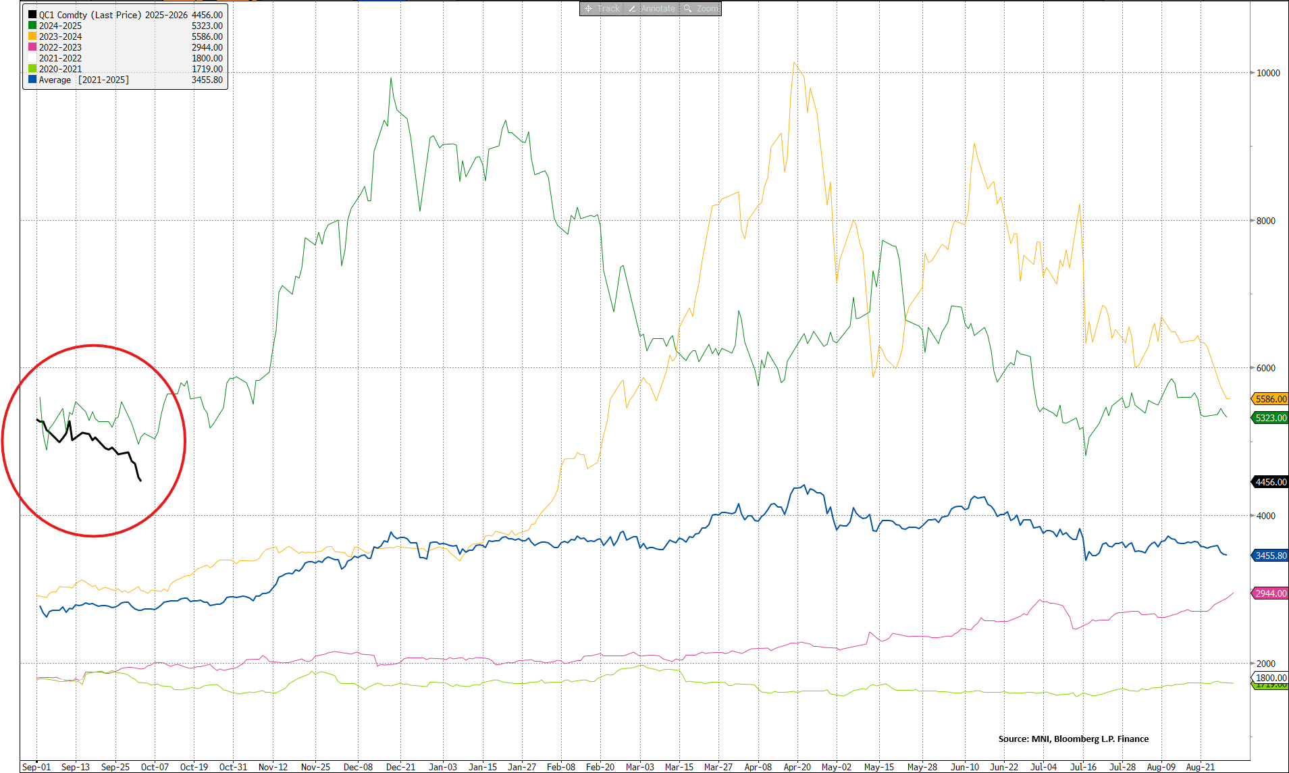Click the black QC1 Comdty legend swatch
The width and height of the screenshot is (1289, 773).
click(x=32, y=15)
